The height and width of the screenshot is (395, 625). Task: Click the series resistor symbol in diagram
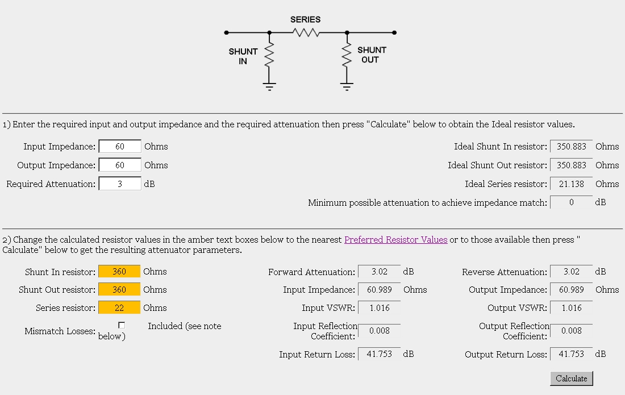click(306, 32)
